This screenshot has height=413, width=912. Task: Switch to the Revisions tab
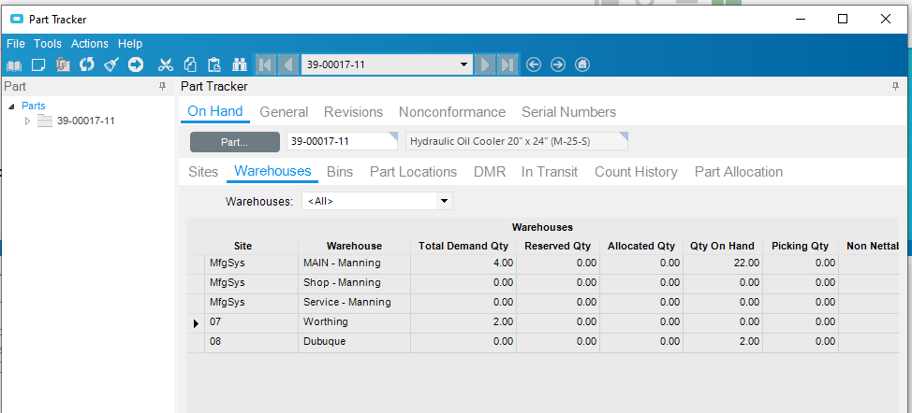(354, 112)
